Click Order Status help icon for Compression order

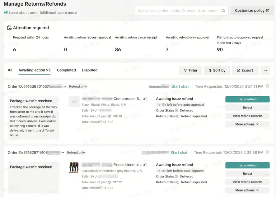(176, 111)
